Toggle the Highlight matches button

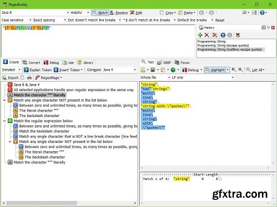[x=216, y=70]
